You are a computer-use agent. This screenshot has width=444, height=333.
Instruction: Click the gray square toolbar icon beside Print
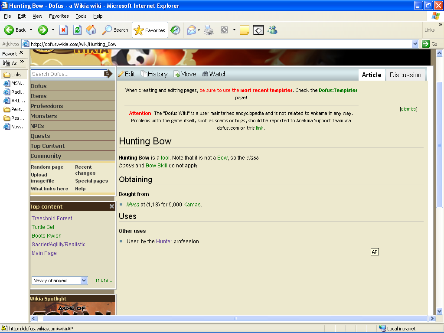coord(224,30)
